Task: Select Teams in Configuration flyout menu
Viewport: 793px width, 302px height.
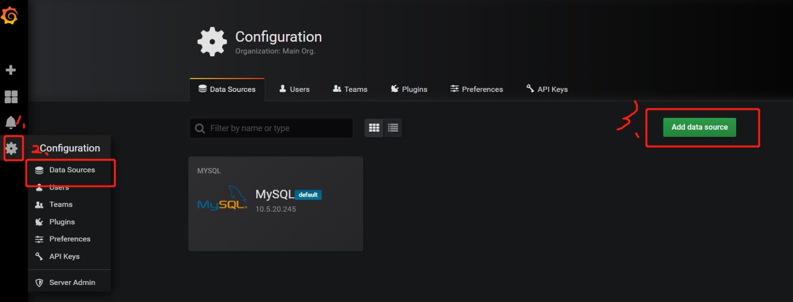Action: point(60,204)
